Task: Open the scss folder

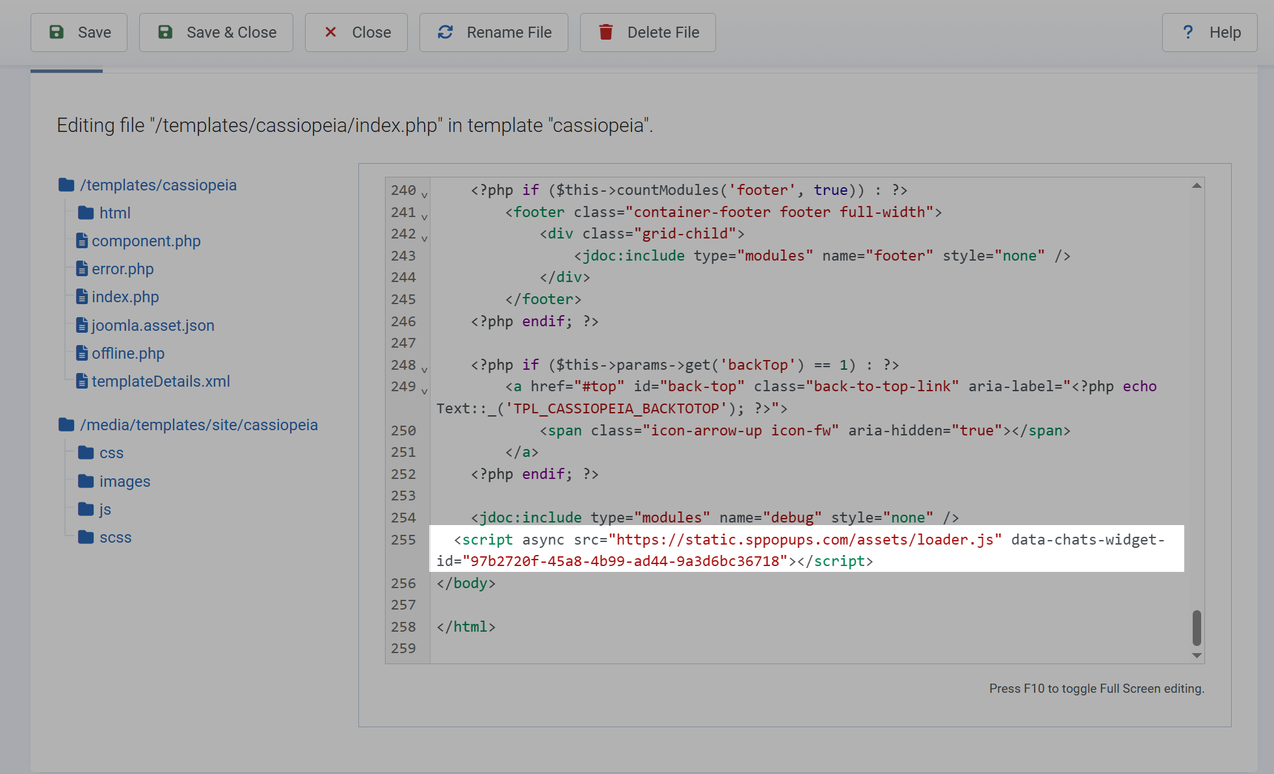Action: pos(115,537)
